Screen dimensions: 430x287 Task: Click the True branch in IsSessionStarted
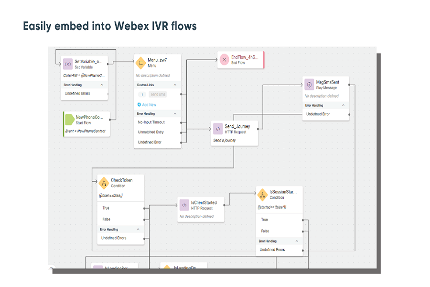279,220
